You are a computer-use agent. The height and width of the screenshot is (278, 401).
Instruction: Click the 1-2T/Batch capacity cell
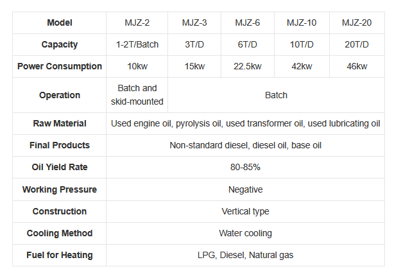(137, 45)
